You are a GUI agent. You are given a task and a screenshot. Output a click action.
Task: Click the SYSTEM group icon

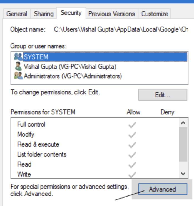(x=18, y=57)
